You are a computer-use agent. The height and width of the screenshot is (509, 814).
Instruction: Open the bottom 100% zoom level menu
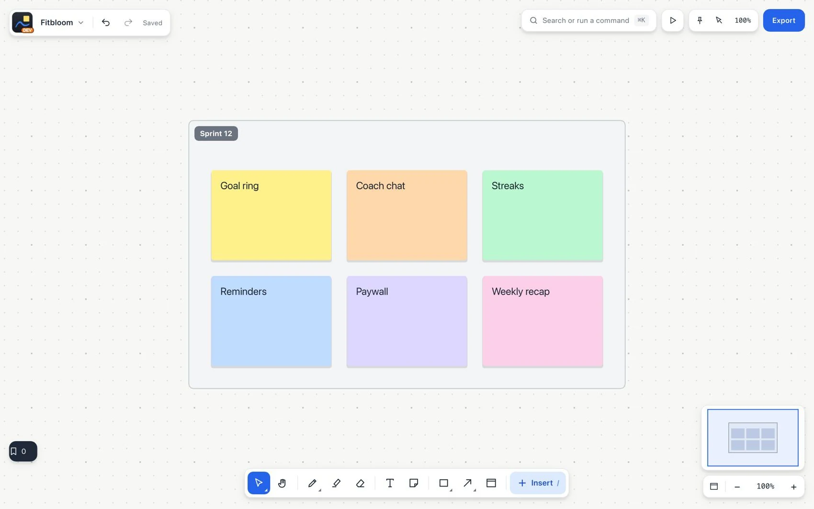765,486
